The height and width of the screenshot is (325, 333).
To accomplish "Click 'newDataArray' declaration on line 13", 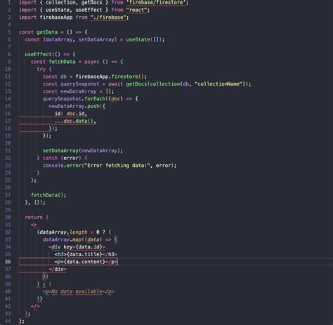I will point(79,91).
